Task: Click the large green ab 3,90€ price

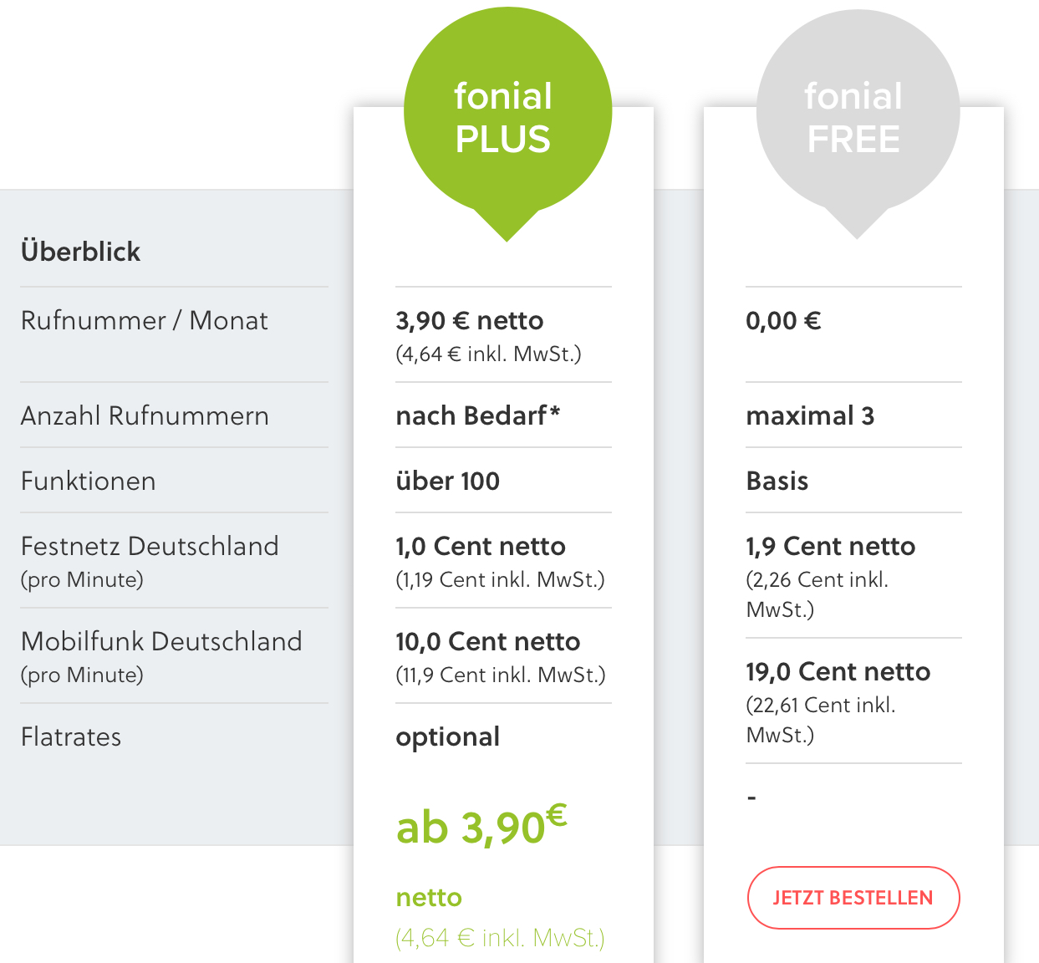Action: point(481,826)
